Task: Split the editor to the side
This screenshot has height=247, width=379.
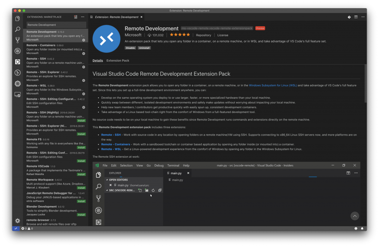Action: click(356, 17)
